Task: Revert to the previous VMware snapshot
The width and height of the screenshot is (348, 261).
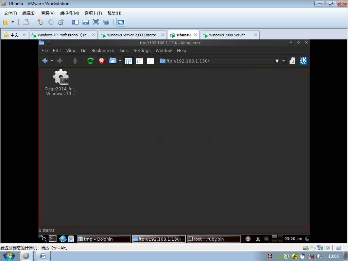Action: 51,22
